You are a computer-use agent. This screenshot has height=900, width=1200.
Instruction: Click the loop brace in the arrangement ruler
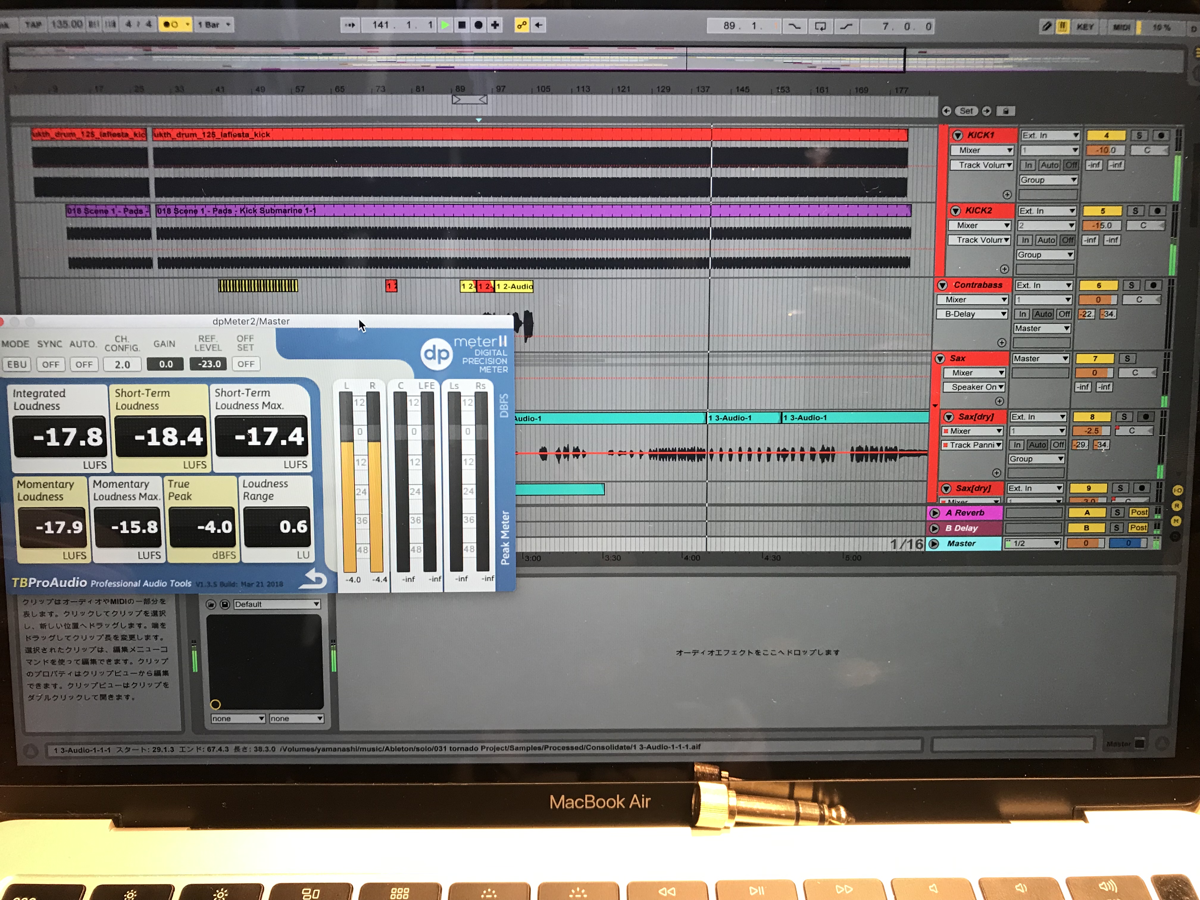470,100
